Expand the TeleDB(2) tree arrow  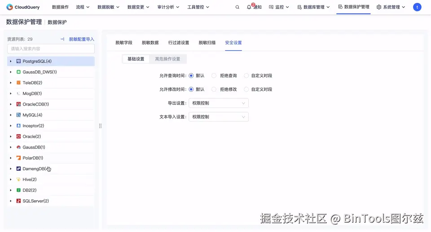[x=11, y=82]
